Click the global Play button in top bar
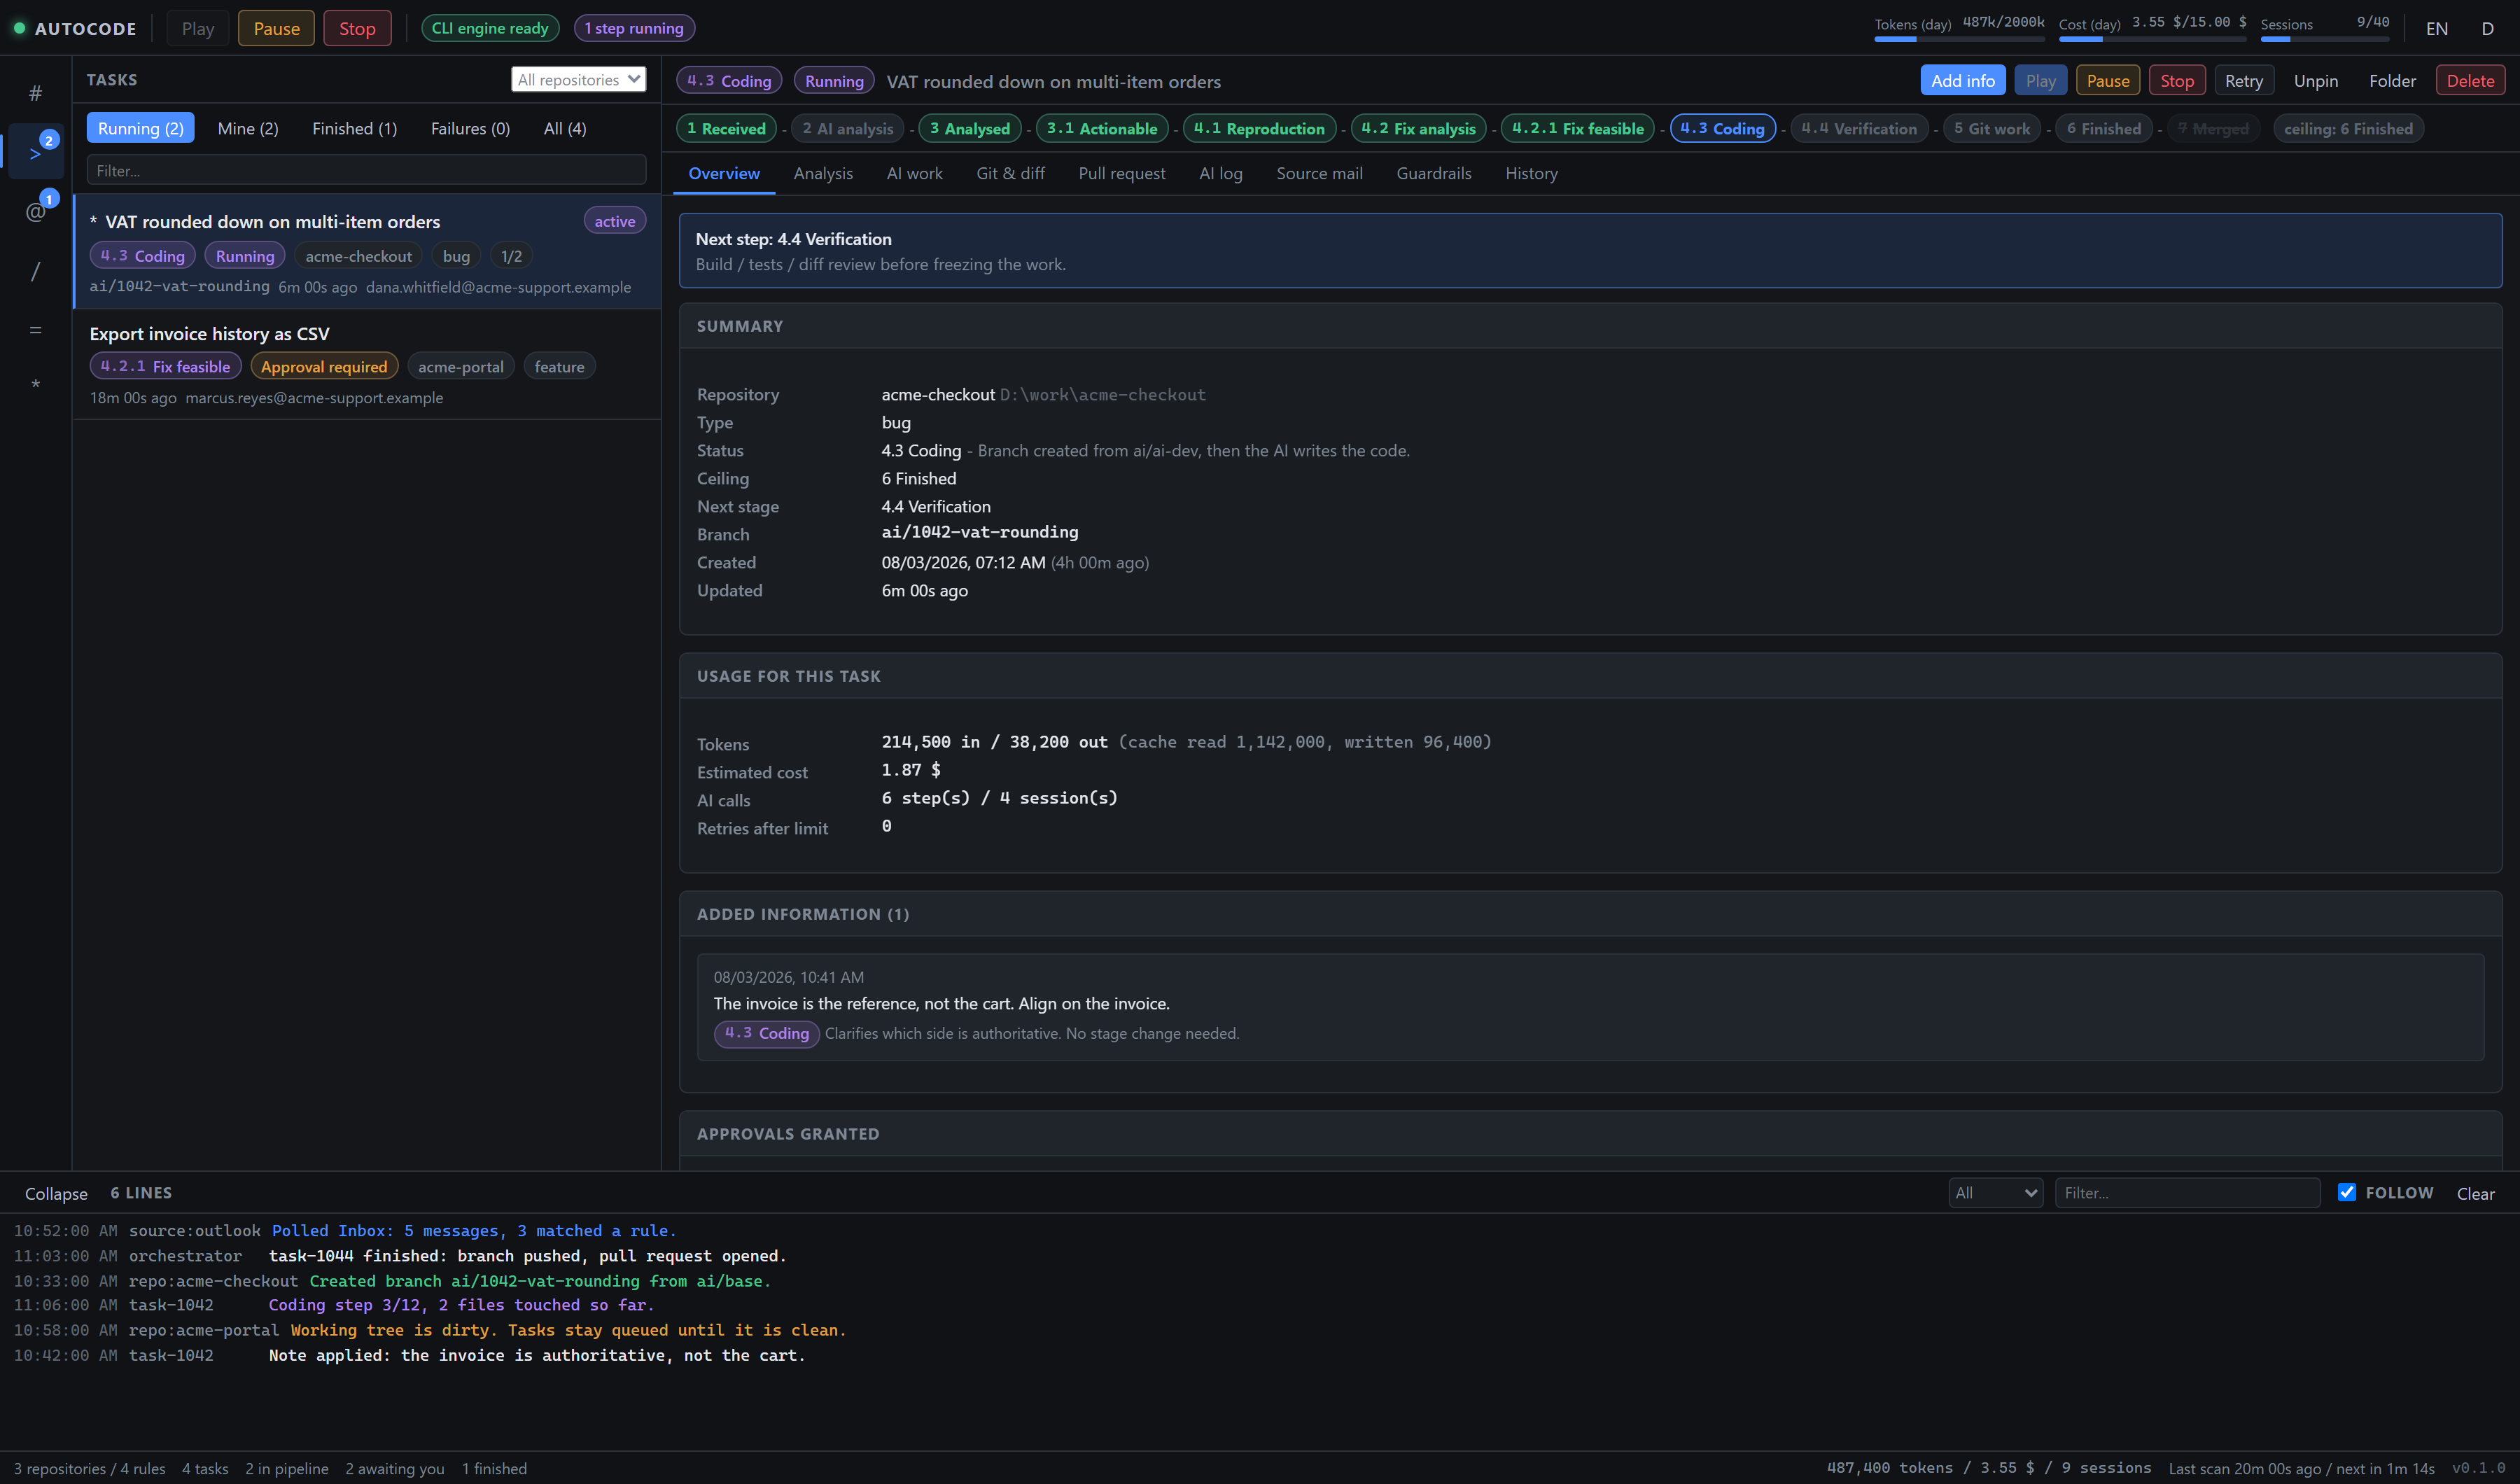Viewport: 2520px width, 1484px height. coord(198,28)
